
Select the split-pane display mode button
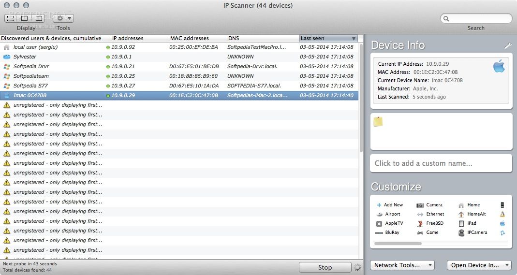point(39,18)
